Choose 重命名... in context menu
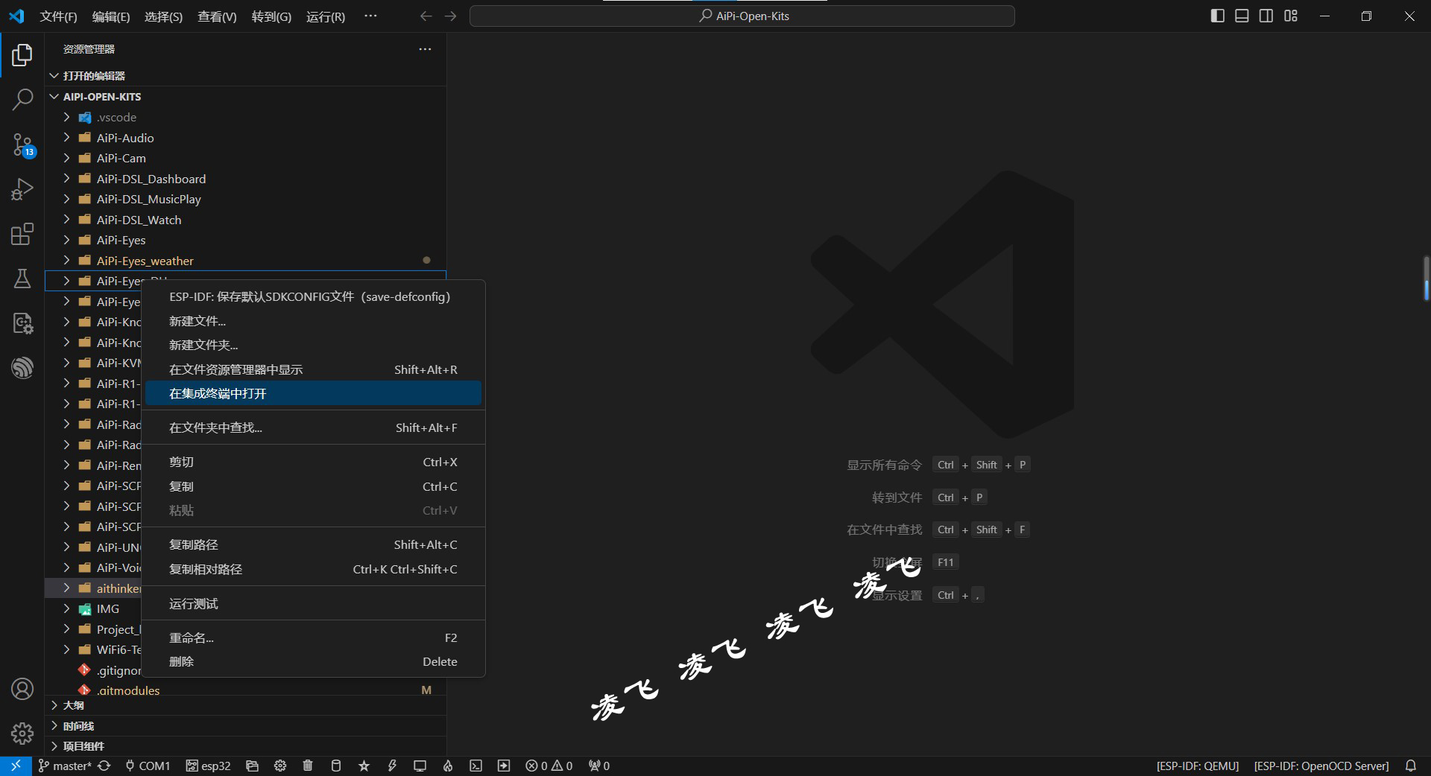Screen dimensions: 1431x776 [313, 637]
